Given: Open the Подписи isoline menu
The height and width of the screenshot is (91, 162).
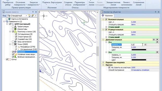Looking at the screenshot, I should coord(46,3).
